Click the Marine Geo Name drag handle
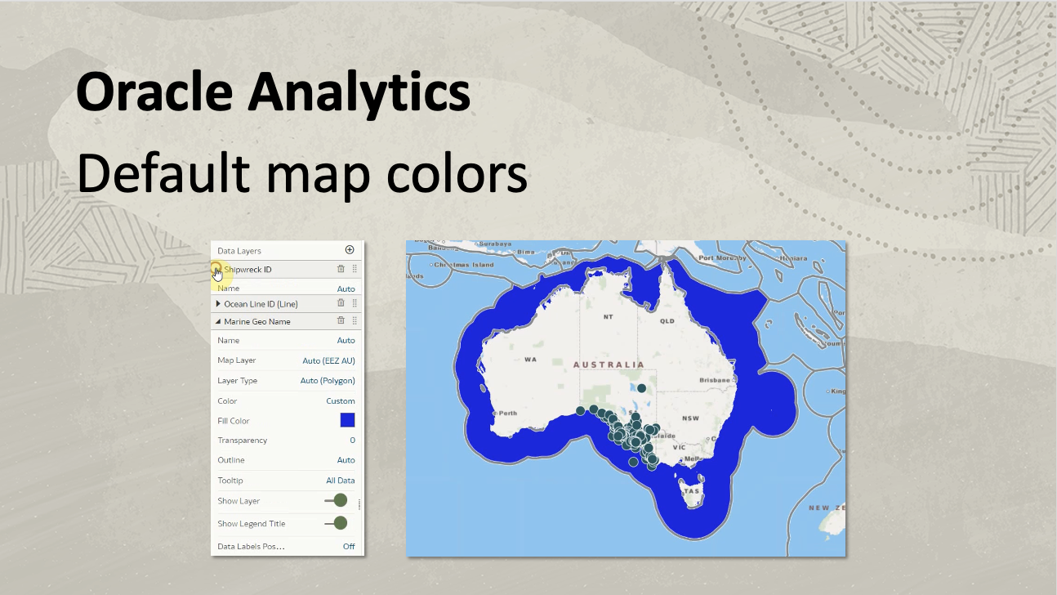 pyautogui.click(x=355, y=320)
